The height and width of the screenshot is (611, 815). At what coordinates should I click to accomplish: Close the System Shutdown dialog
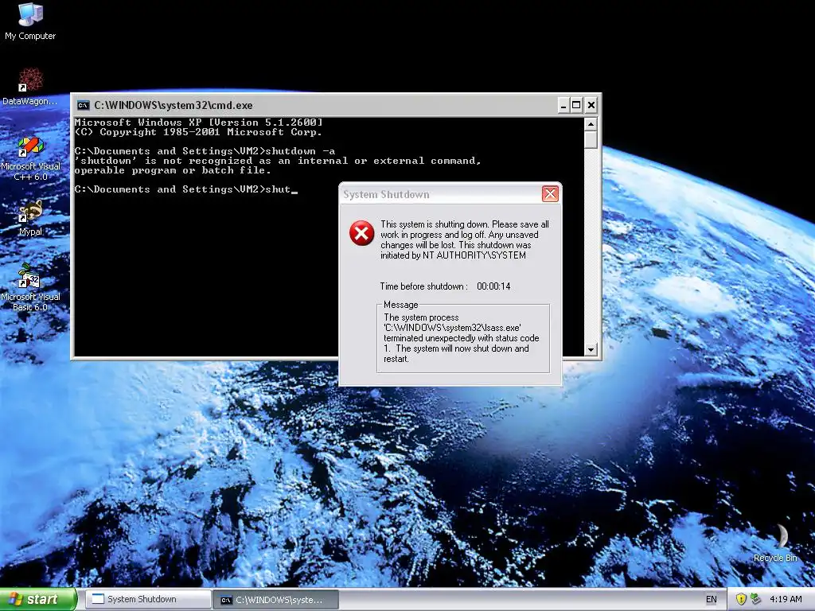click(550, 194)
